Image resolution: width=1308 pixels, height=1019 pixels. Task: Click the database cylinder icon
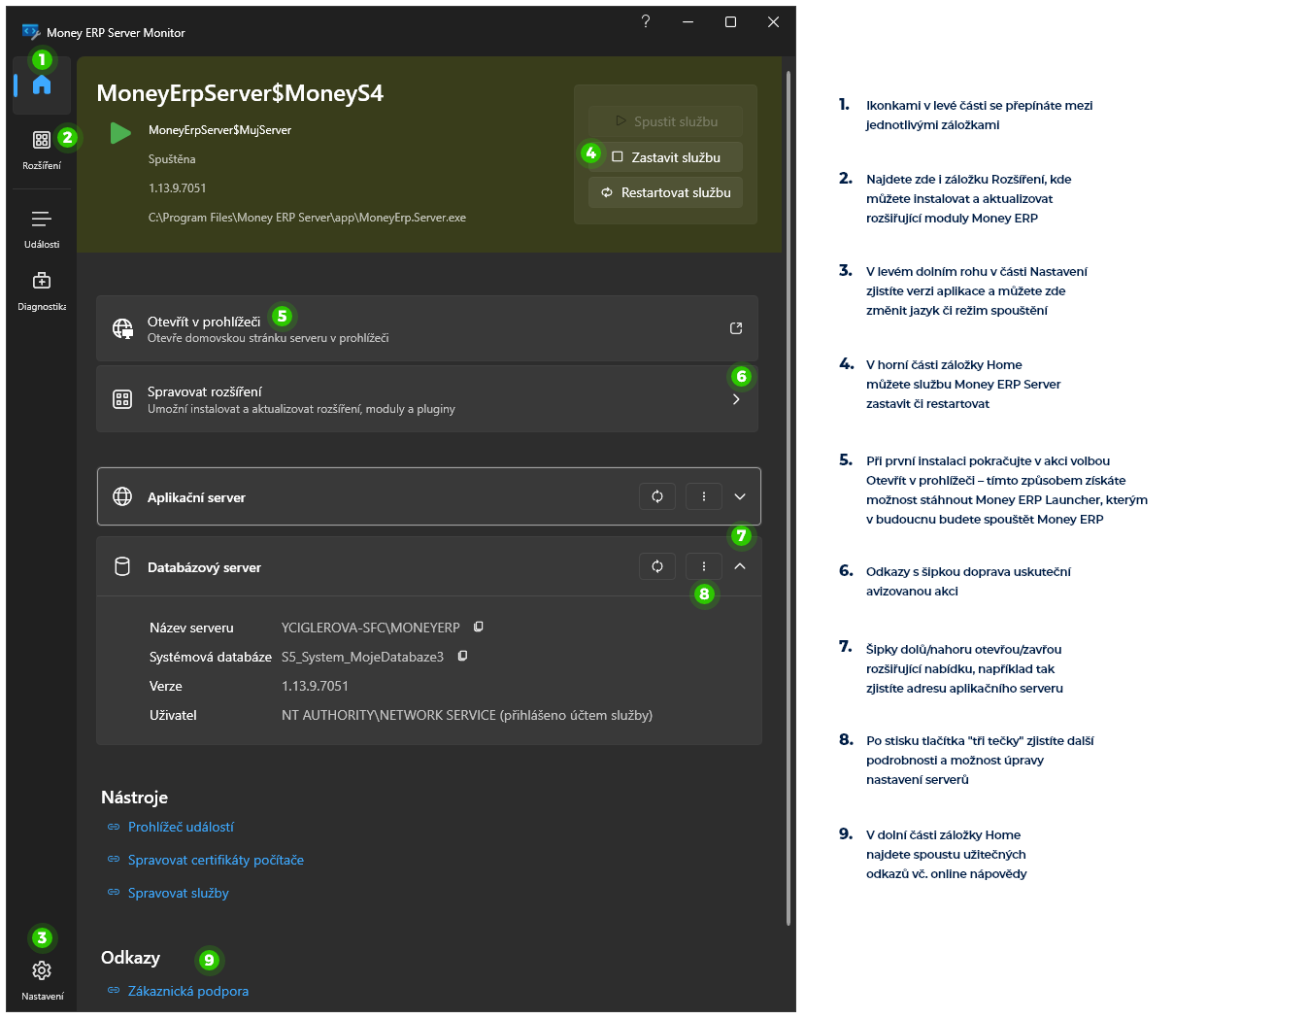[x=122, y=566]
